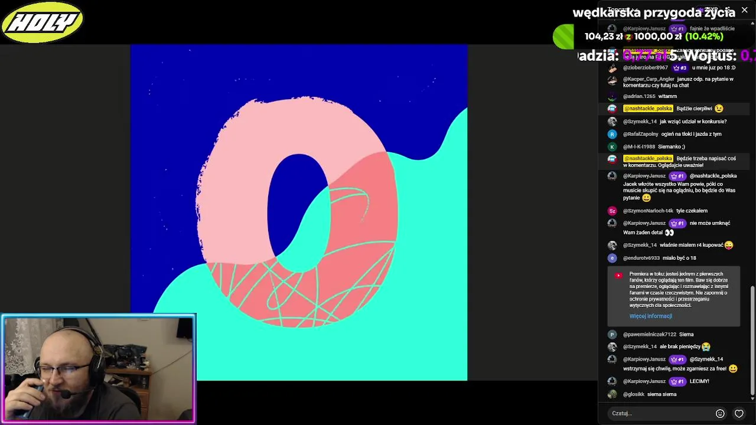Open avatar of @glosikk
This screenshot has height=425, width=756.
click(x=612, y=394)
